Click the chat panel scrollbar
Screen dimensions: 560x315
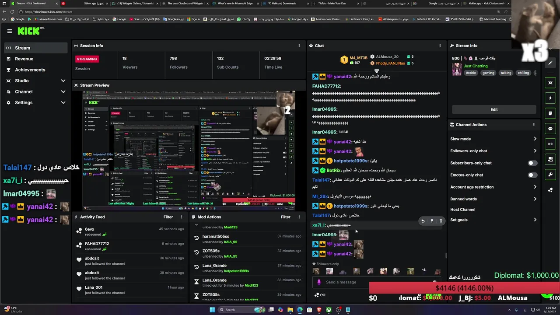446,255
